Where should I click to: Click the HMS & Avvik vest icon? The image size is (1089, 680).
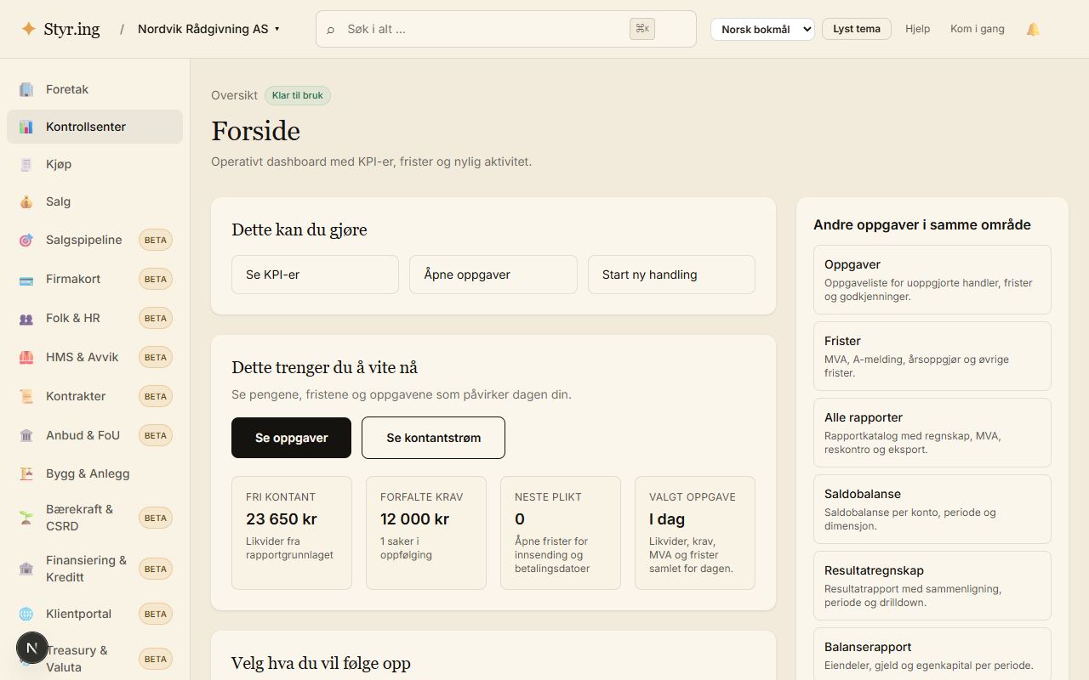[26, 357]
